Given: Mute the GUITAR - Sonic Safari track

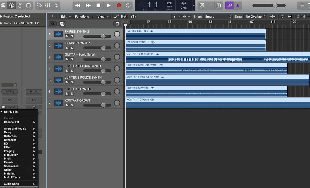Looking at the screenshot, I should pyautogui.click(x=67, y=59).
